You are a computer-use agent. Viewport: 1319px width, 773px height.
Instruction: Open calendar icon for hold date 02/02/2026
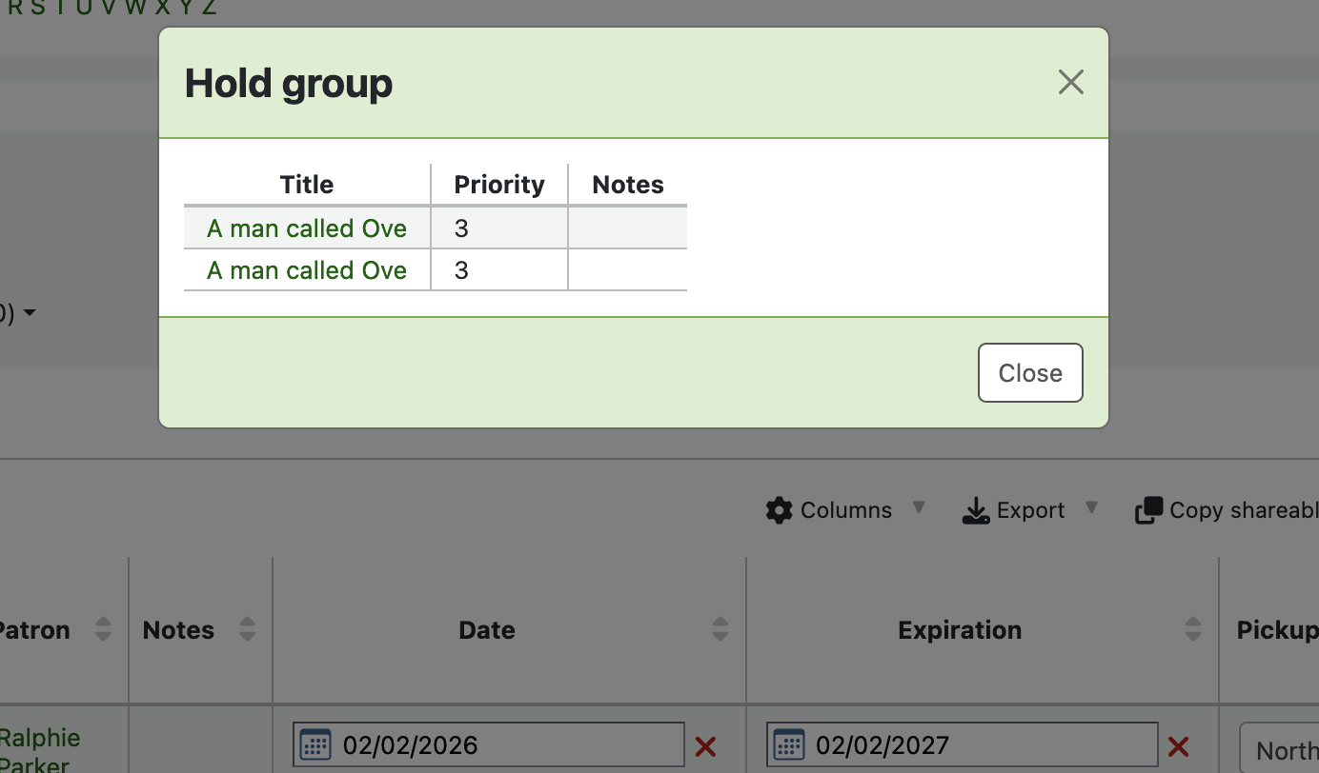pyautogui.click(x=315, y=744)
